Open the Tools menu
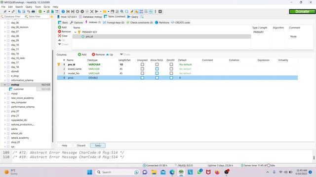Image resolution: width=316 pixels, height=177 pixels. coord(38,7)
